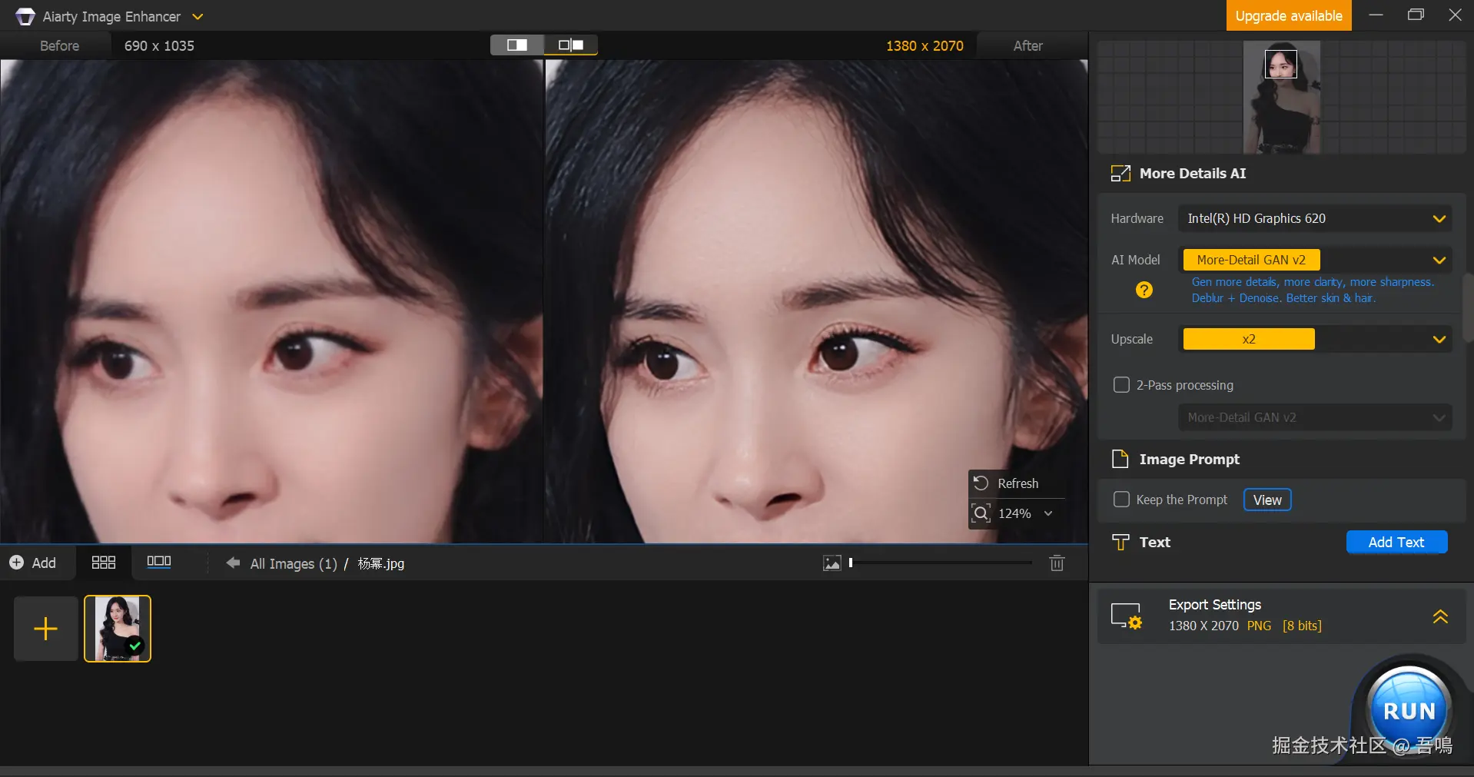Click the [8 bits] export depth text
The height and width of the screenshot is (777, 1474).
1302,626
